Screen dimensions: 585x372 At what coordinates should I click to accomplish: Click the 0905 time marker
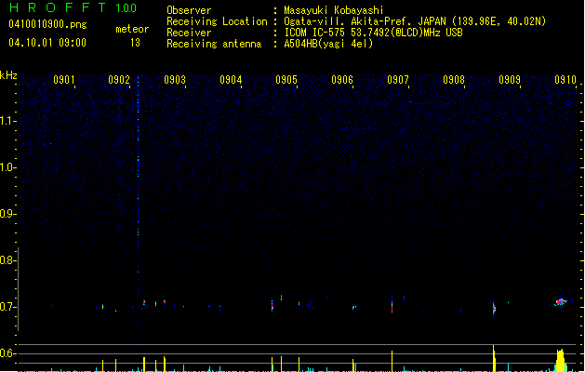[x=286, y=80]
